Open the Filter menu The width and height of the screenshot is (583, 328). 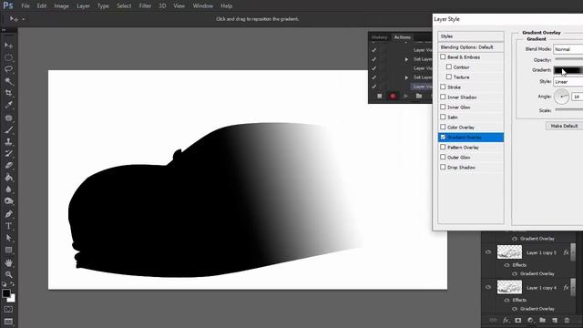click(x=145, y=6)
